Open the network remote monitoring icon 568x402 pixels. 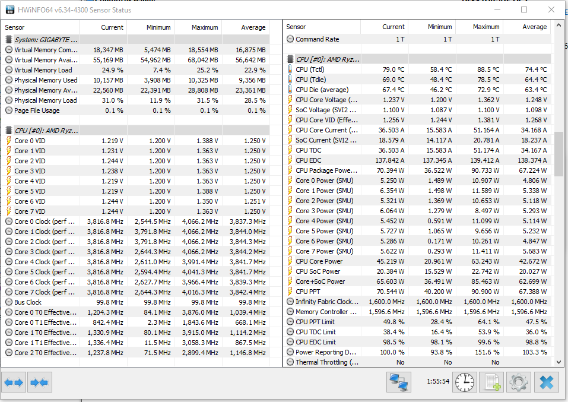(398, 382)
